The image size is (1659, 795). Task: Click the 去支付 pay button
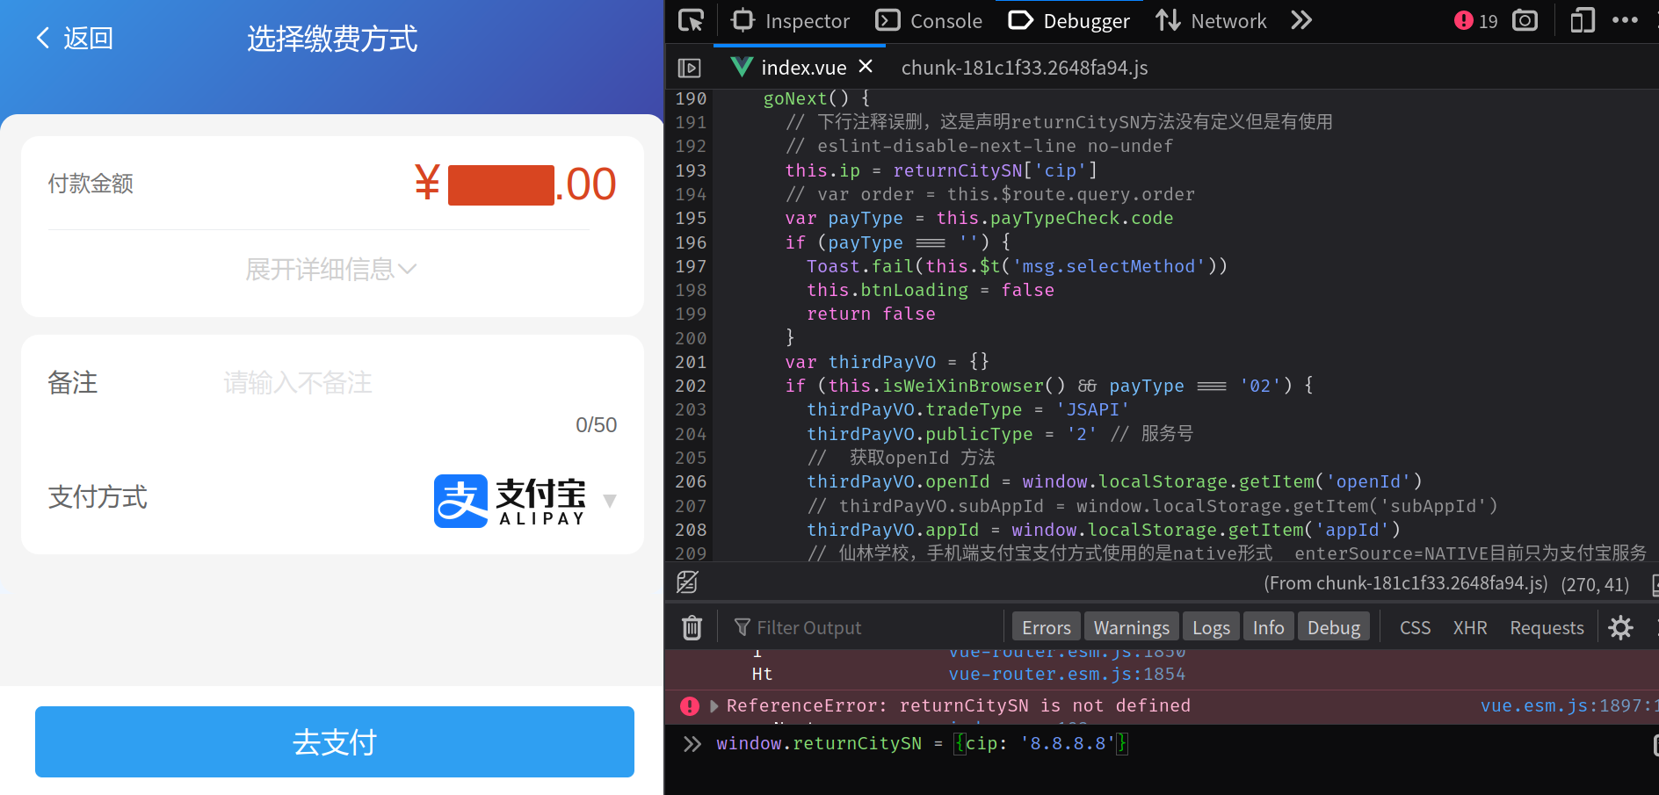pos(335,741)
